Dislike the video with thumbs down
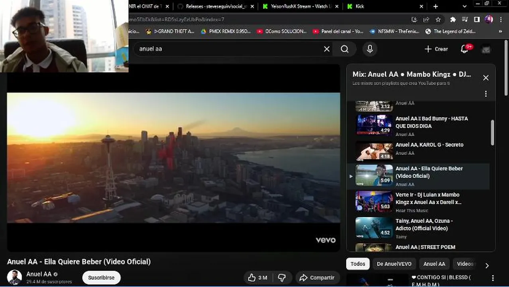 282,277
